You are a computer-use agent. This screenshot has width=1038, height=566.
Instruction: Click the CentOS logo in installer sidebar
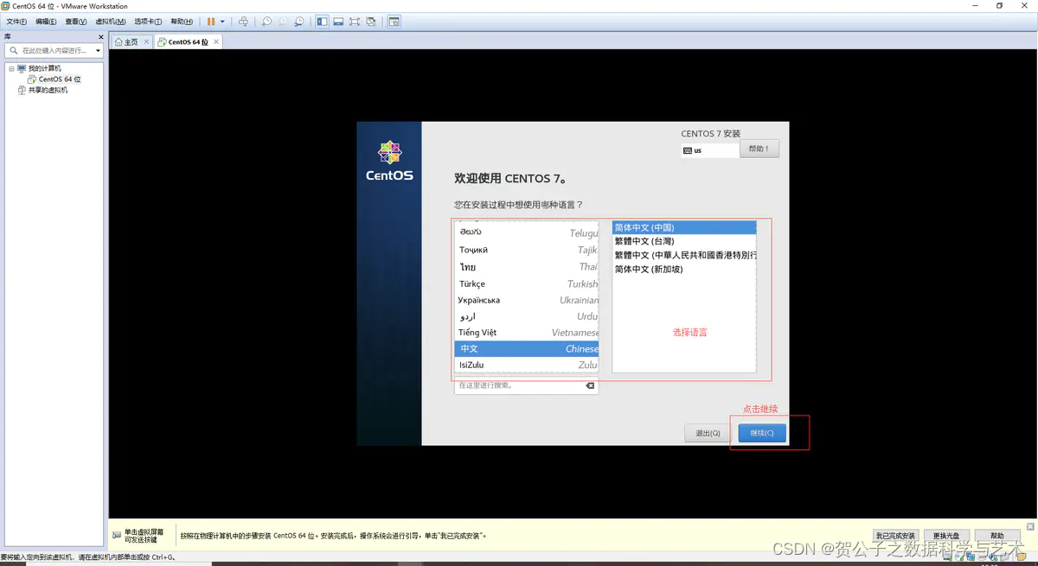389,161
